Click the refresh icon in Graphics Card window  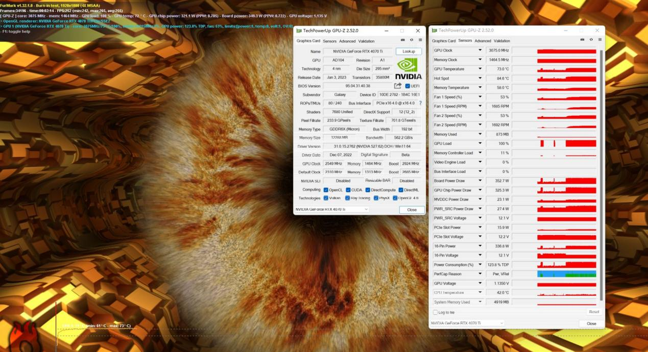pyautogui.click(x=412, y=40)
